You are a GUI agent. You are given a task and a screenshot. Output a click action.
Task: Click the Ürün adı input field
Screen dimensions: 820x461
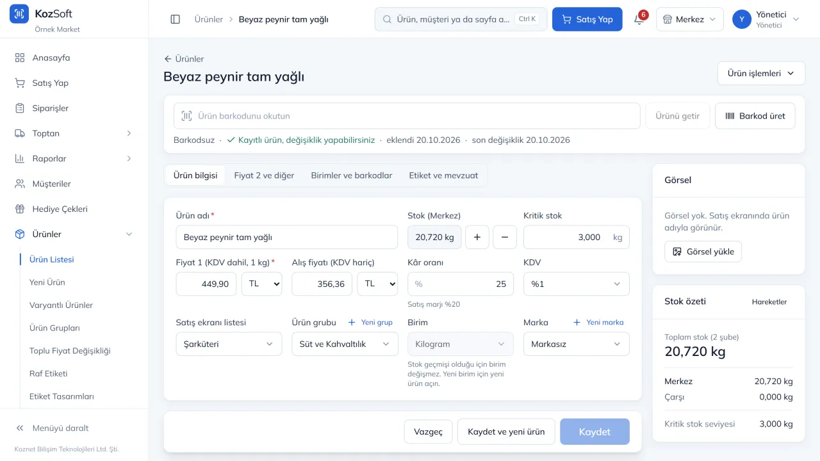point(287,237)
